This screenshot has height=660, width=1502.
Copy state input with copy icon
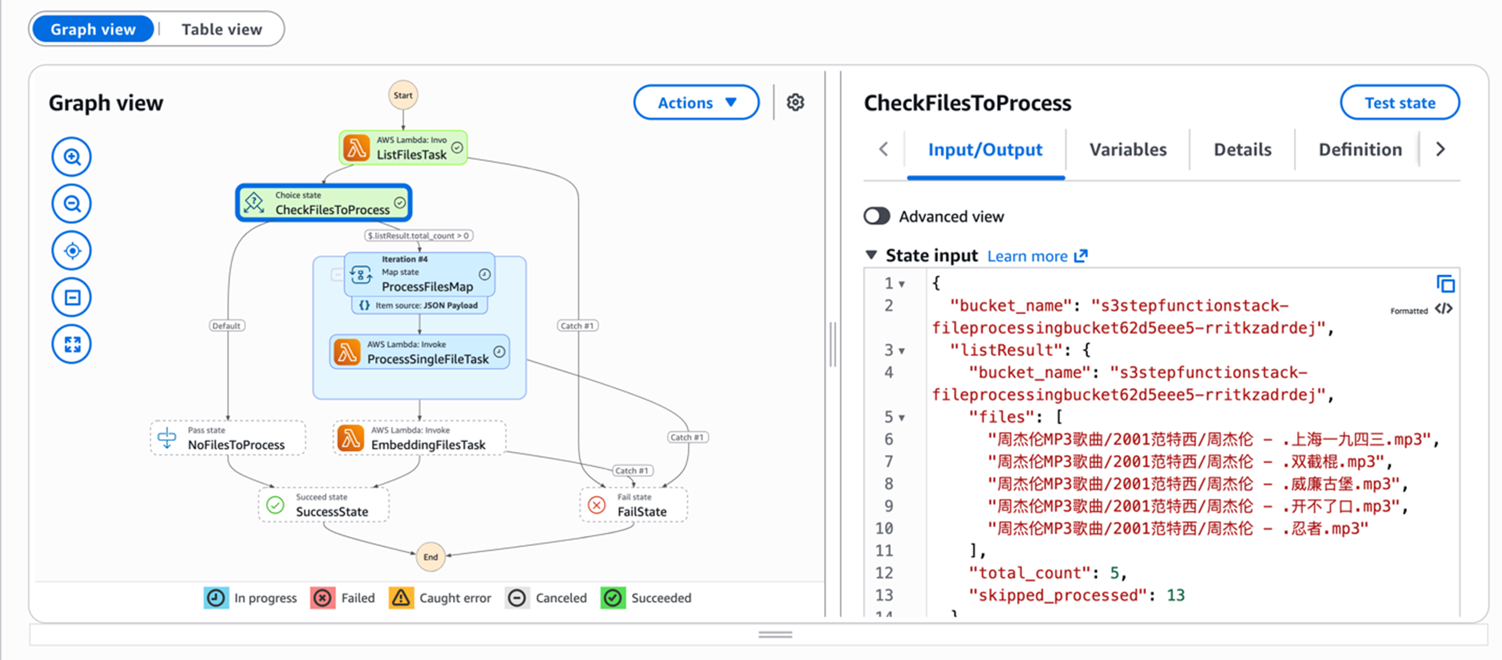point(1445,284)
